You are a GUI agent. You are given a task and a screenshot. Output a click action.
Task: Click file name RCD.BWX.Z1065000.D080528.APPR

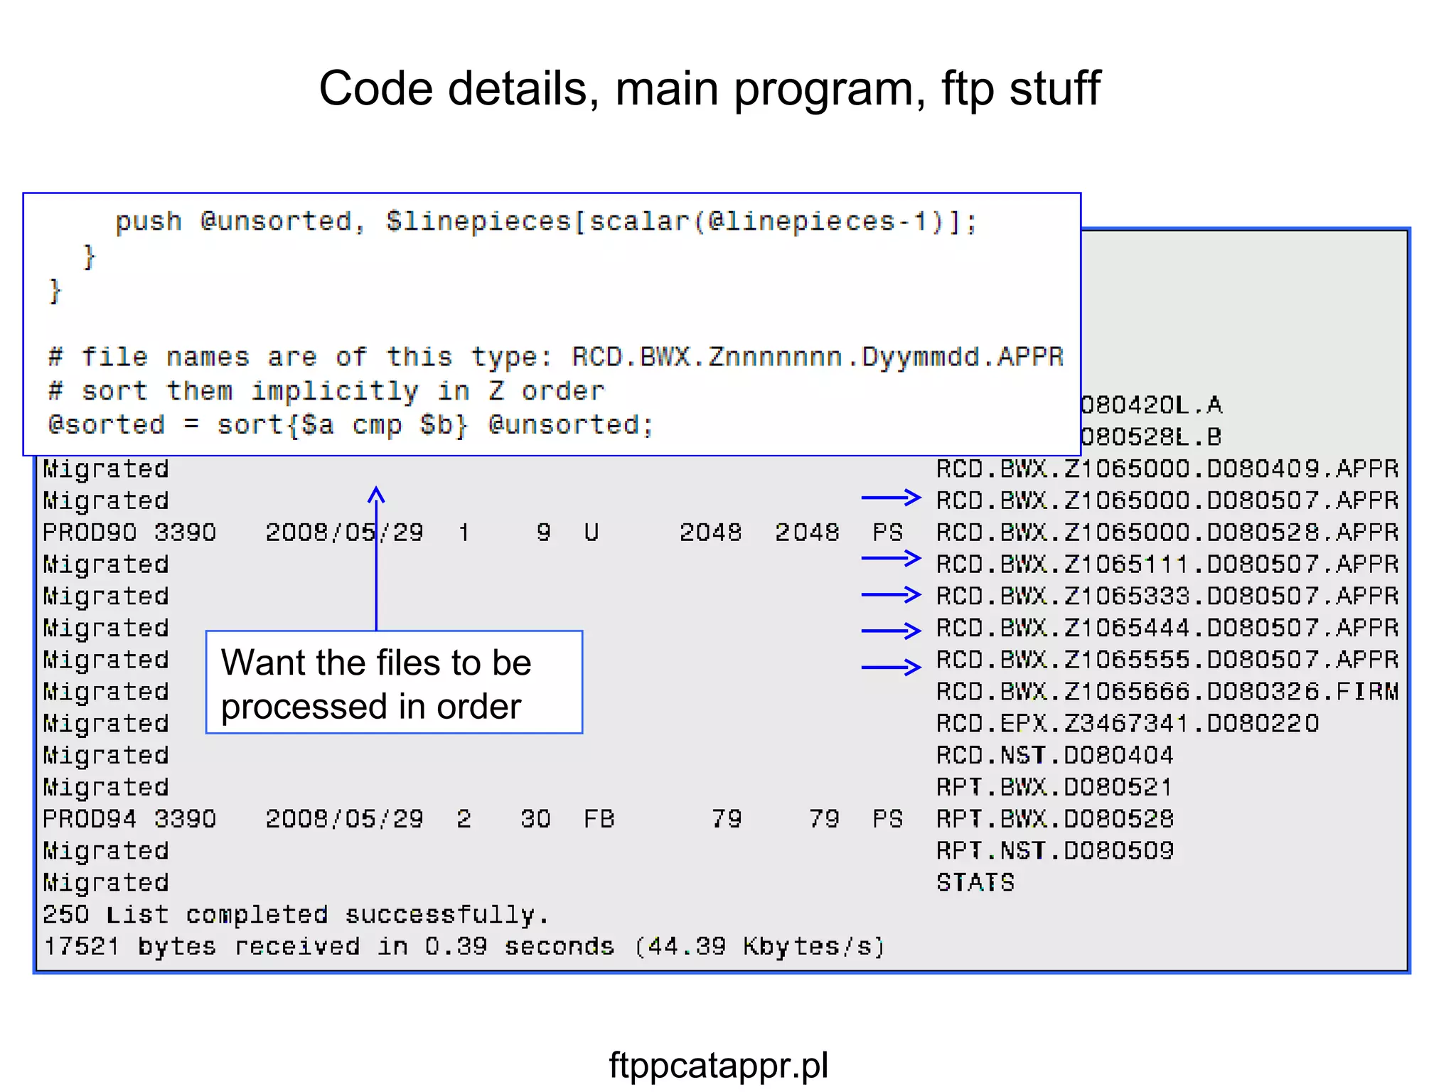click(1167, 532)
